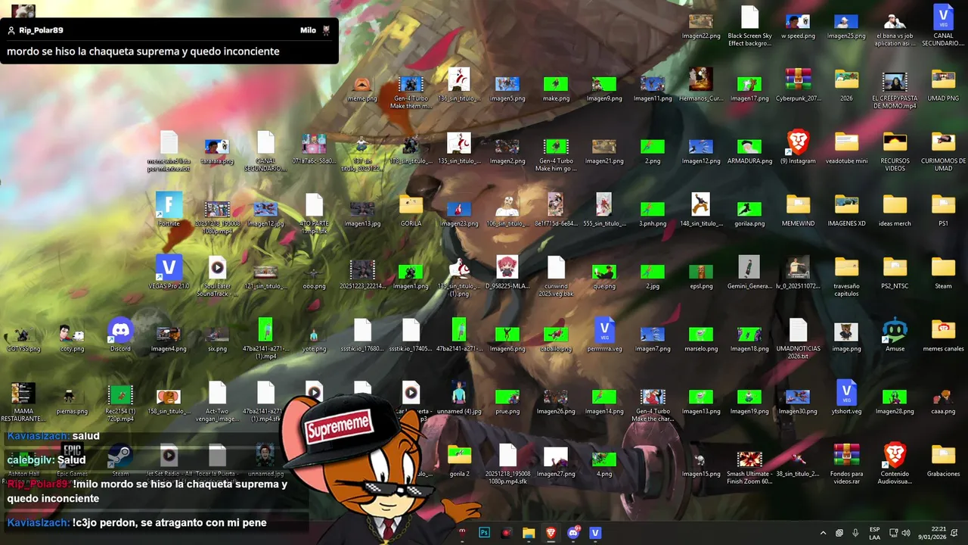Open the UMAD PNG folder

(x=943, y=84)
